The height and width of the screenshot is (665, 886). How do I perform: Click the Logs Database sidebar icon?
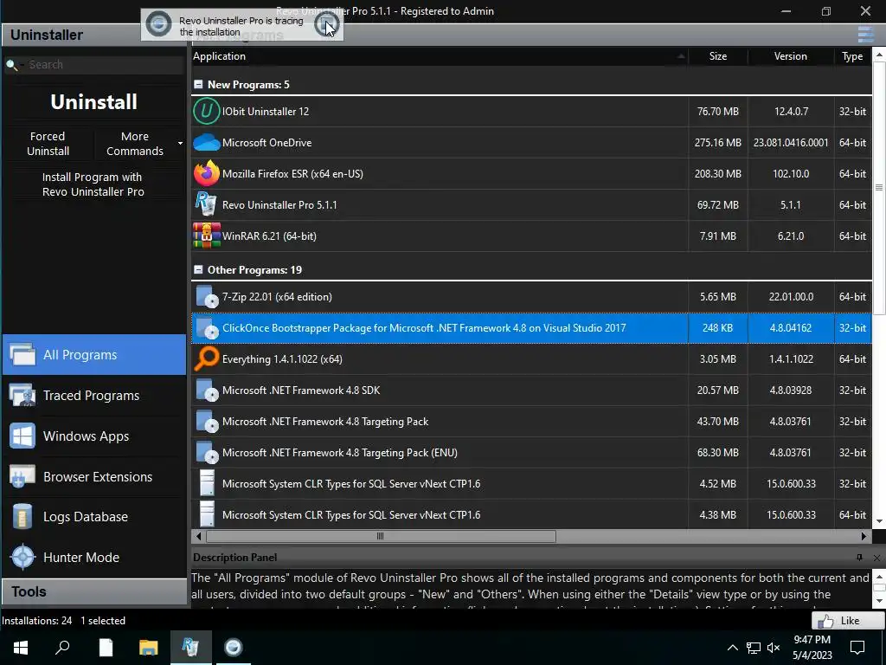22,516
